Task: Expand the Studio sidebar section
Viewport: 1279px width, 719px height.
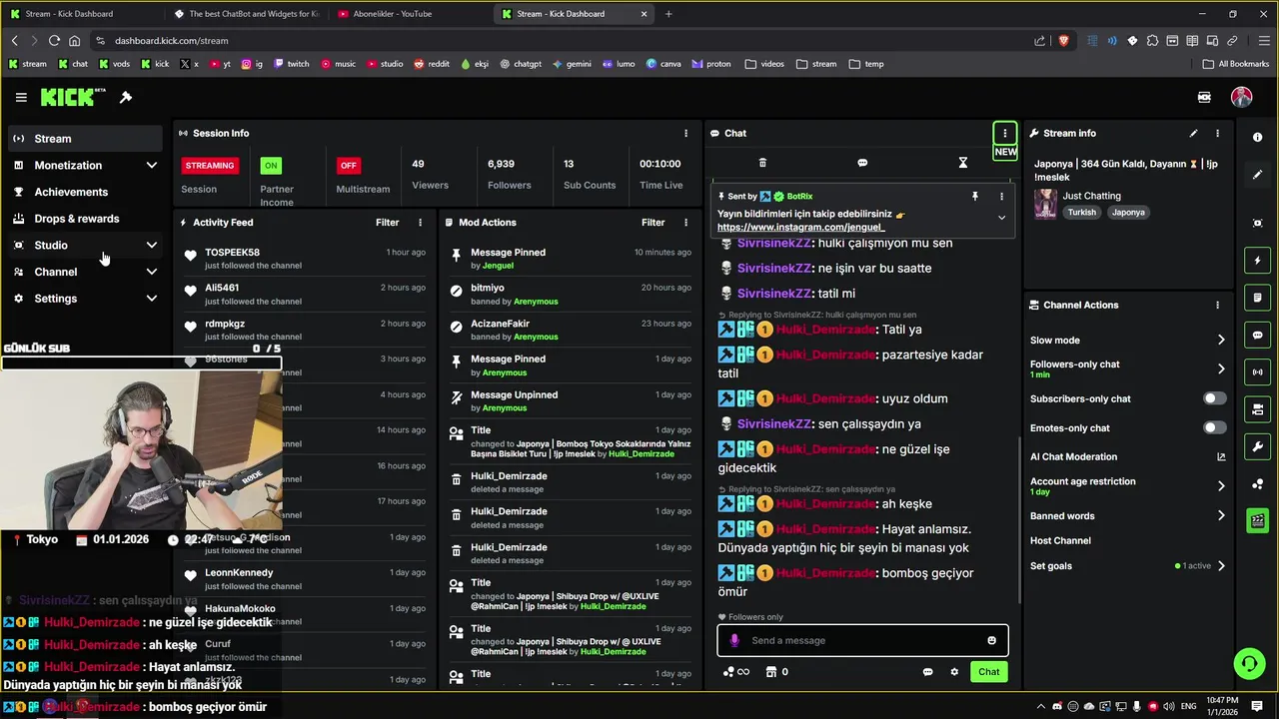Action: point(151,245)
